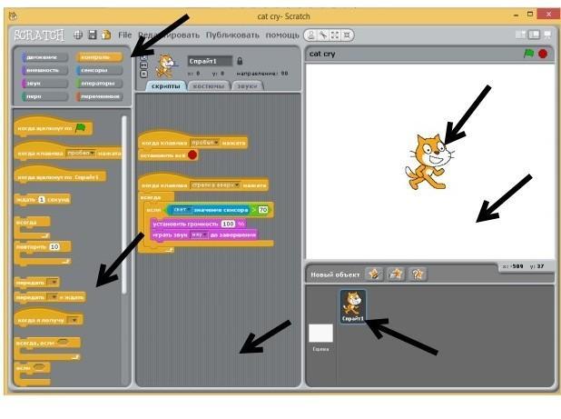The height and width of the screenshot is (419, 561).
Task: Click the играть звук до завершения block
Action: coord(204,234)
